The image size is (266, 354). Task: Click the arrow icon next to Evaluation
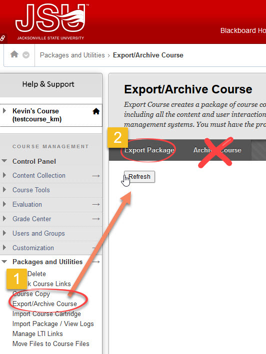[96, 205]
